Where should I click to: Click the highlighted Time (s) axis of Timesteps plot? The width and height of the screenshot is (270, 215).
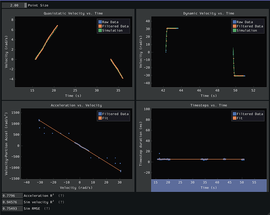pyautogui.click(x=209, y=185)
